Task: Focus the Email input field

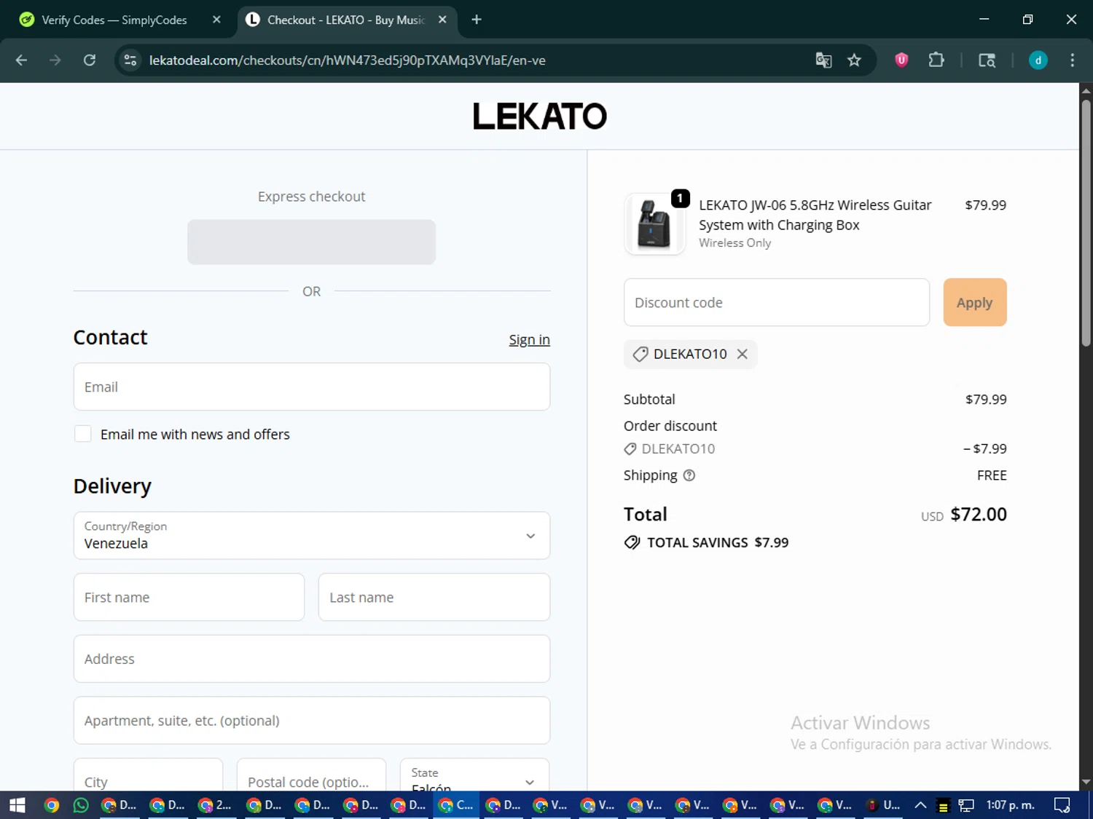Action: click(311, 387)
